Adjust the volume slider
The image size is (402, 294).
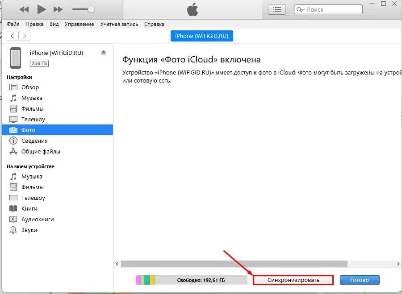pos(91,9)
